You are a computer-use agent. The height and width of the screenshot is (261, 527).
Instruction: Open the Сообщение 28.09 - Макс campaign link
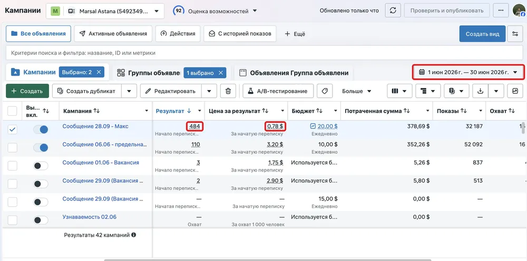[95, 126]
